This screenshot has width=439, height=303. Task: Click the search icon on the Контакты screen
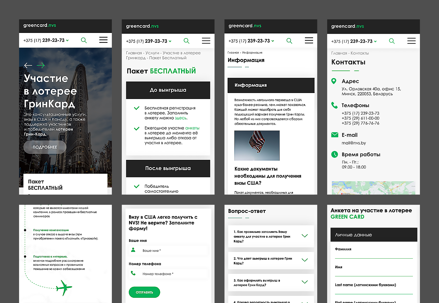click(392, 41)
